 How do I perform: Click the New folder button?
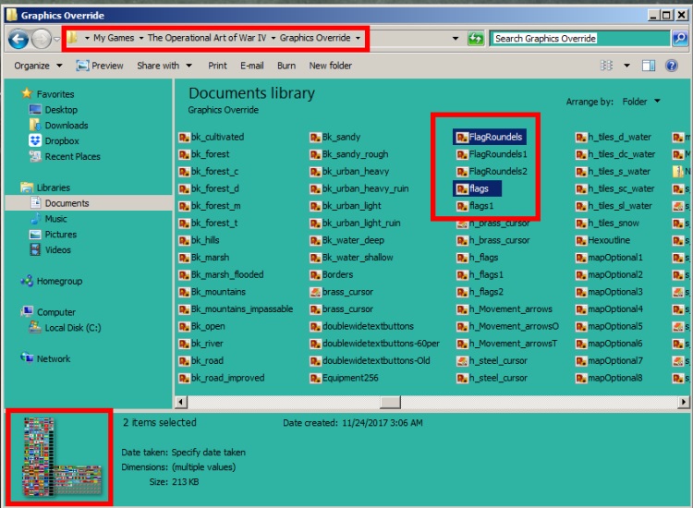point(331,66)
